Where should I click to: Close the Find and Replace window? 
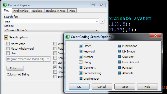pyautogui.click(x=102, y=5)
